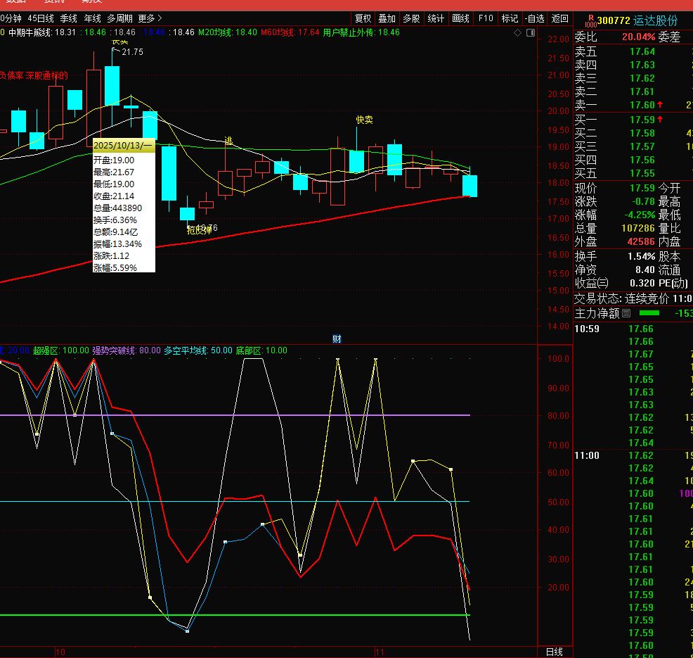Click the month 10 marker on time axis

60,652
